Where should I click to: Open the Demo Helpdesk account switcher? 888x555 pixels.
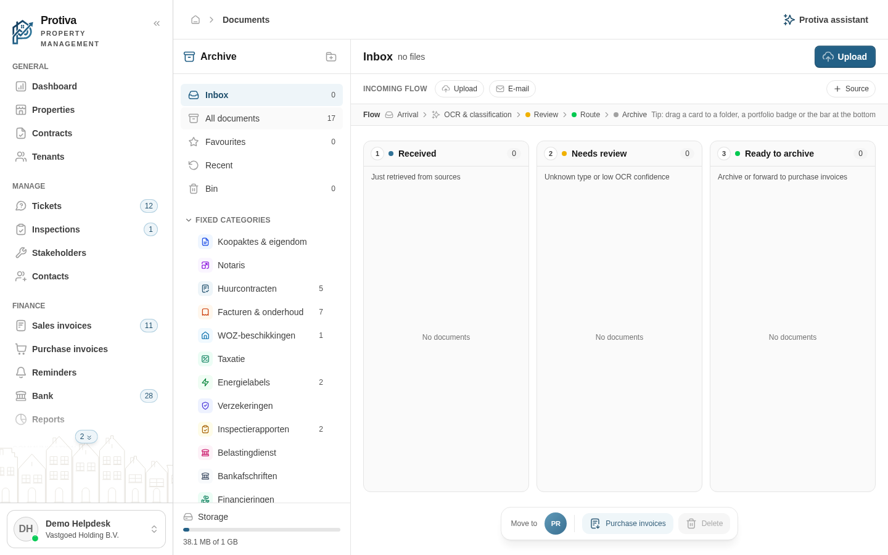(86, 529)
